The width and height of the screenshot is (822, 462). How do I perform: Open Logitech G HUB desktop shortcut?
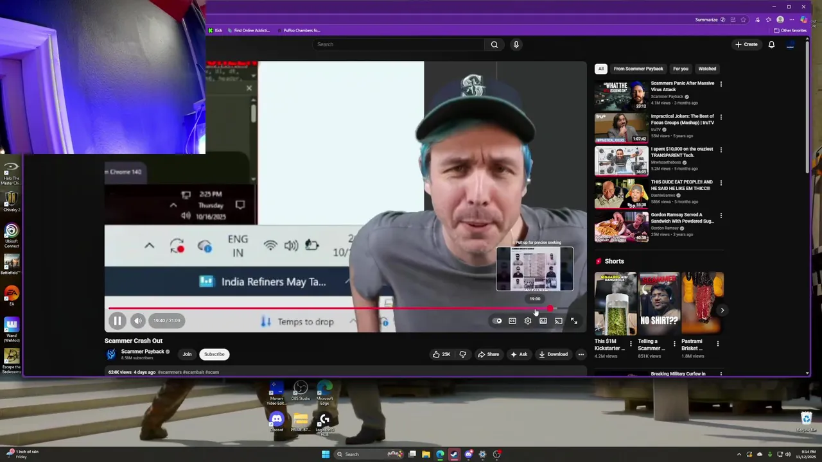click(324, 424)
